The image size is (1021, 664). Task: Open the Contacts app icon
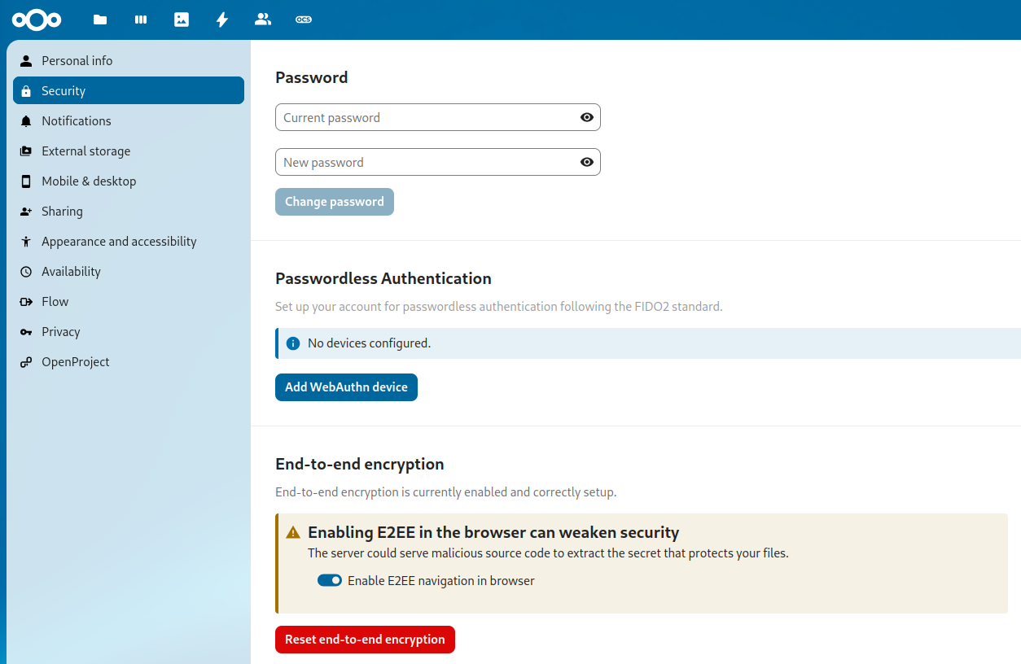click(263, 20)
